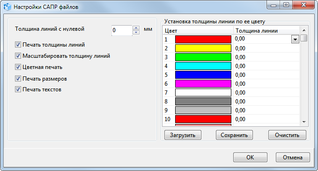The width and height of the screenshot is (318, 171).
Task: Click thickness value 0,00 for color 10
Action: pos(240,119)
